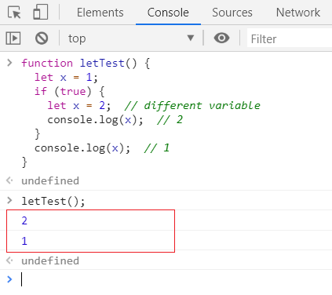Show the console sidebar

[x=13, y=38]
